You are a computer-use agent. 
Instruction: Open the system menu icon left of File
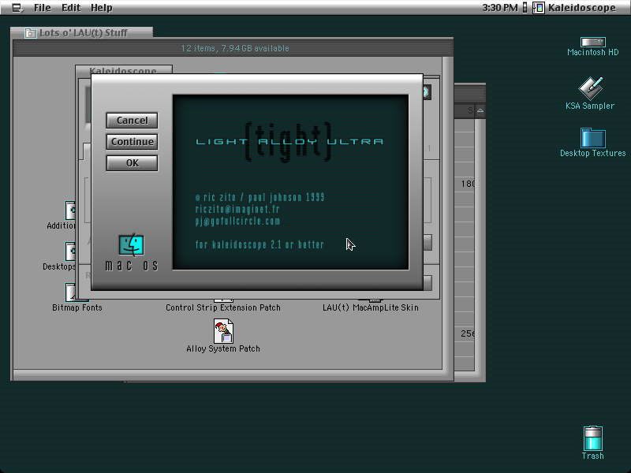[17, 8]
